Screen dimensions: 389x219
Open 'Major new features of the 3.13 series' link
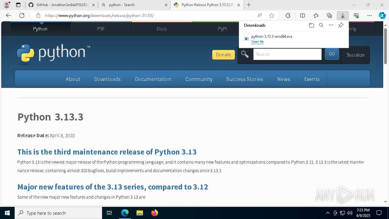click(113, 187)
